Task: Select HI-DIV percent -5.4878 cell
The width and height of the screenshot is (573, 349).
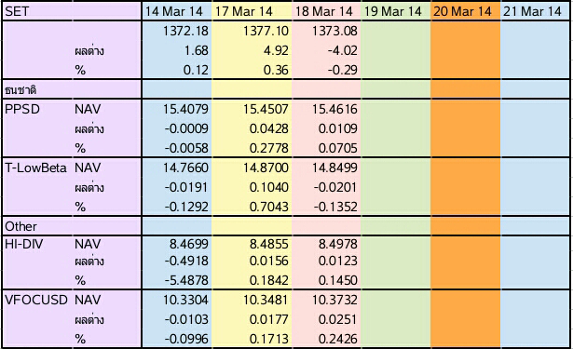Action: [177, 280]
